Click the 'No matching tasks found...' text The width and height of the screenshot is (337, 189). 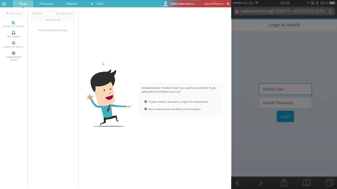coord(53,30)
